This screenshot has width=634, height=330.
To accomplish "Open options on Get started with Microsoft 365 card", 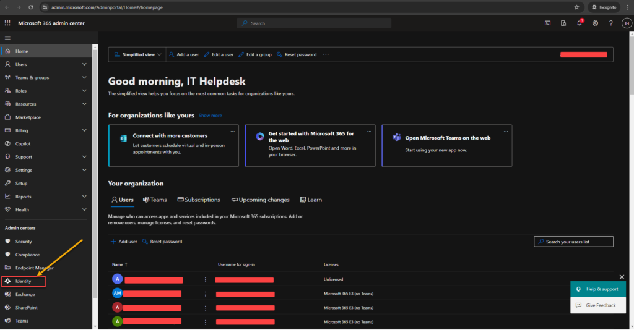I will (x=369, y=132).
